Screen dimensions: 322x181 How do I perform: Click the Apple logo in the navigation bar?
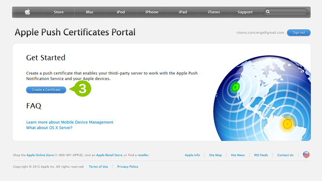pos(28,12)
